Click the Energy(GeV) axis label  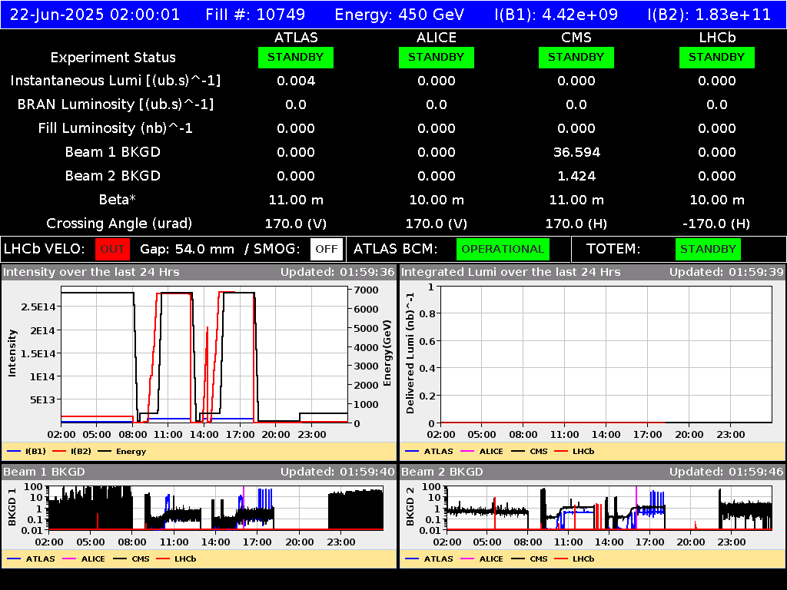[x=387, y=353]
